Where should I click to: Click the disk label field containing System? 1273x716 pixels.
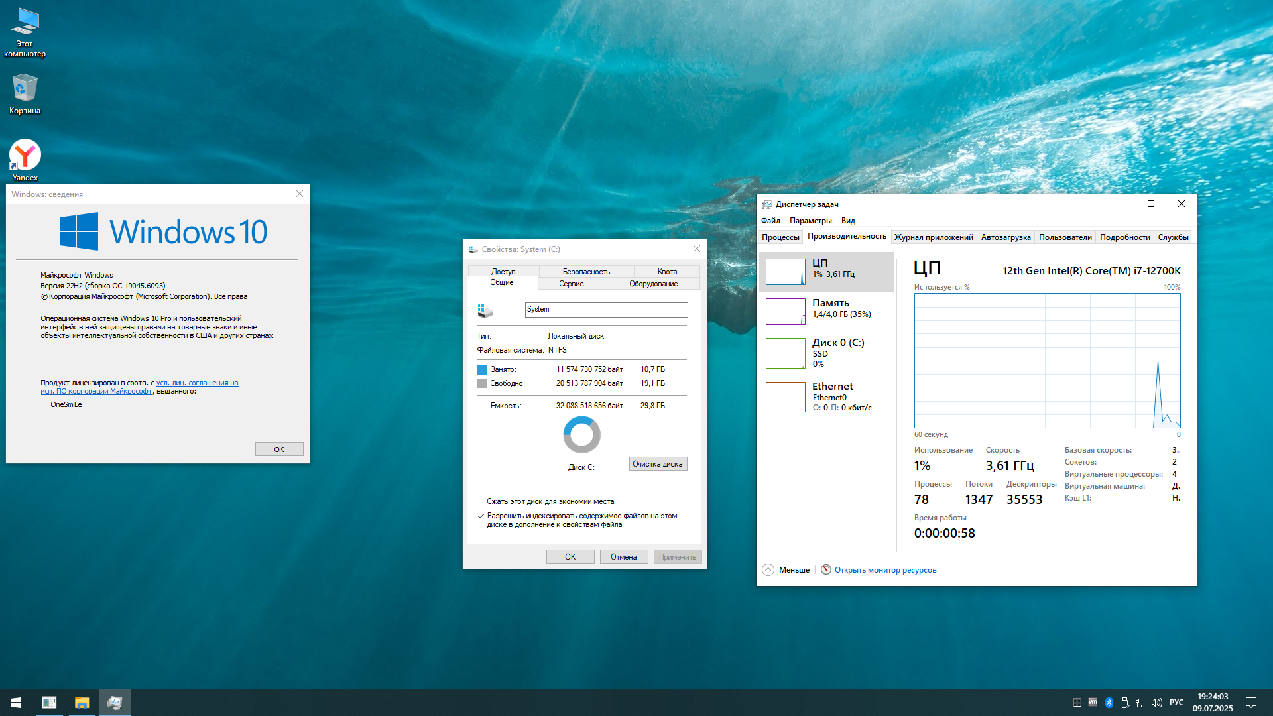(606, 310)
